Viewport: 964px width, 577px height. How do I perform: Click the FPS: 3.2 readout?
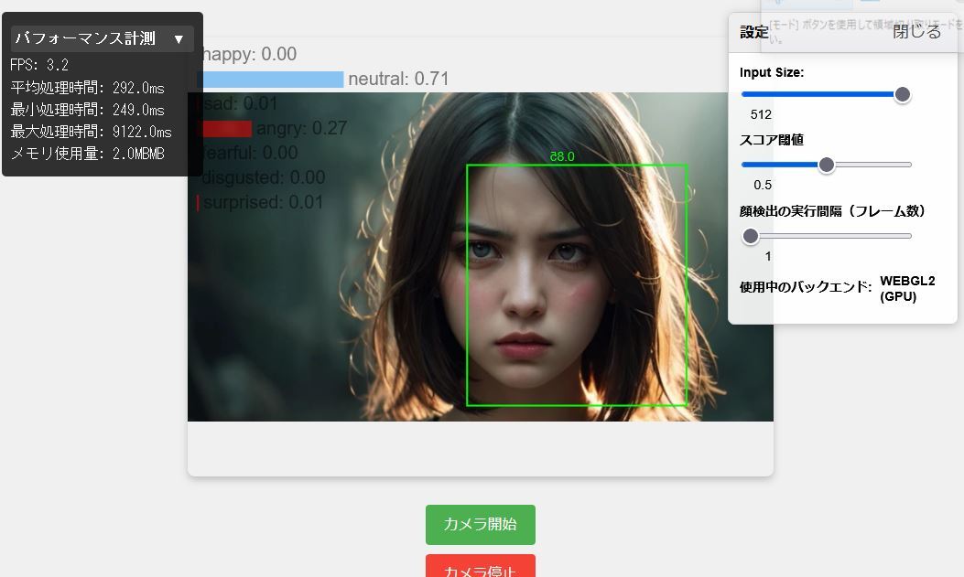point(39,65)
